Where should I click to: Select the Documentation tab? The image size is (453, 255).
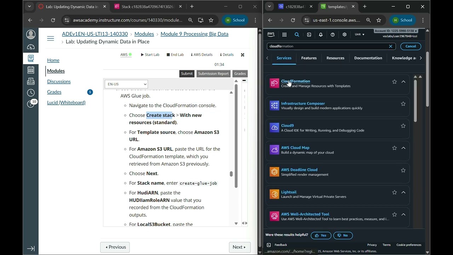pyautogui.click(x=368, y=58)
